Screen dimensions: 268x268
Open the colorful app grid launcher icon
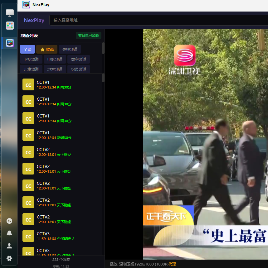tap(10, 26)
